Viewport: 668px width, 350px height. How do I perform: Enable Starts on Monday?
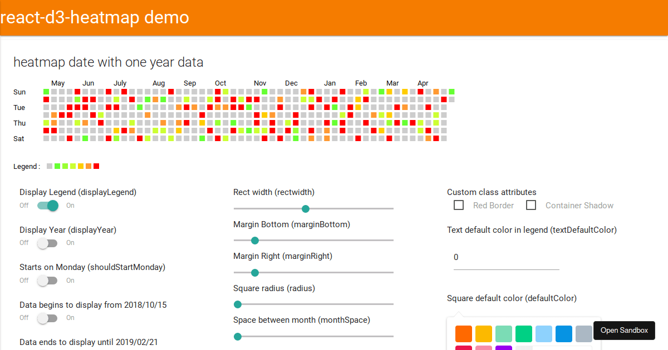click(x=47, y=281)
